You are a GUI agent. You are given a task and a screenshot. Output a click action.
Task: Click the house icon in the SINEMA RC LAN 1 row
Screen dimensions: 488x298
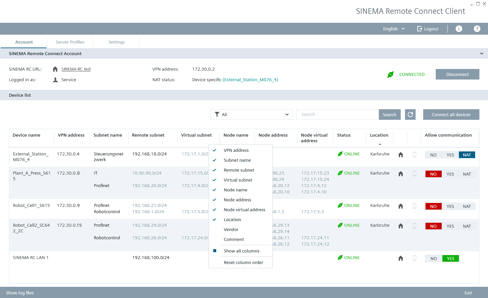point(400,259)
